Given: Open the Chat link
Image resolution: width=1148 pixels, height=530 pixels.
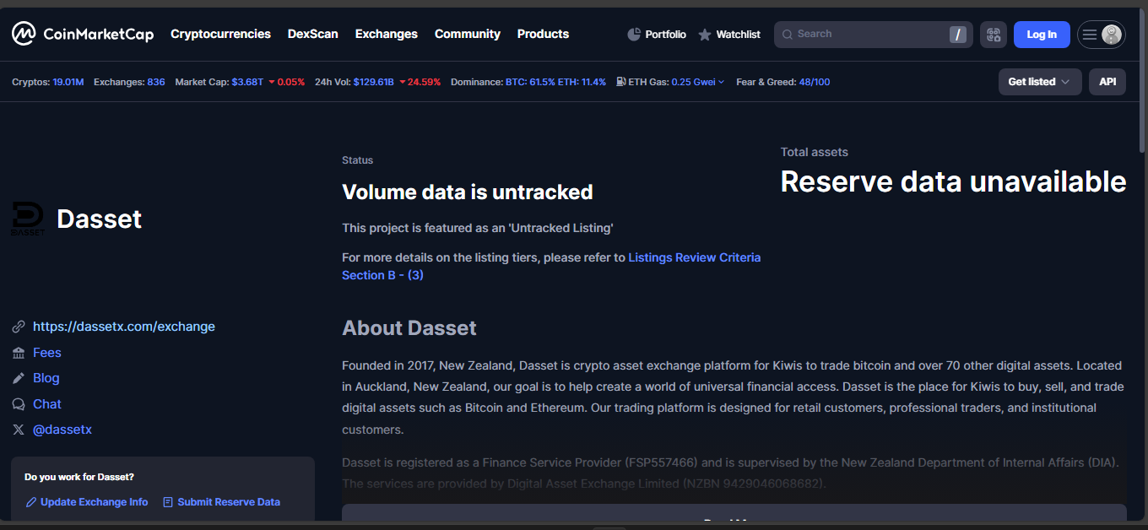Looking at the screenshot, I should [47, 404].
